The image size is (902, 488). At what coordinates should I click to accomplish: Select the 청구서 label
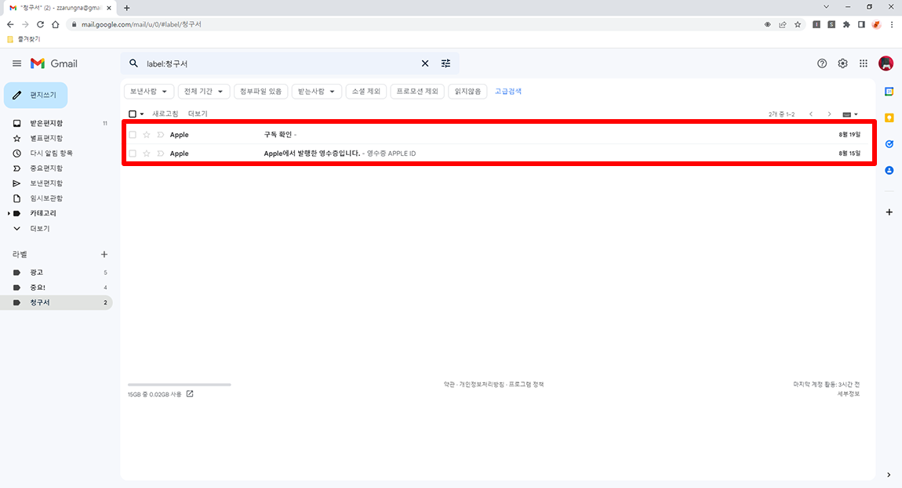(x=56, y=302)
